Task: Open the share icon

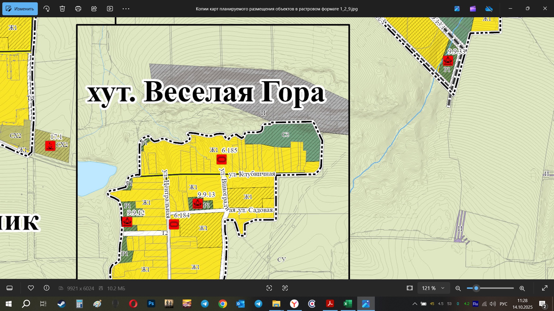Action: pos(94,9)
